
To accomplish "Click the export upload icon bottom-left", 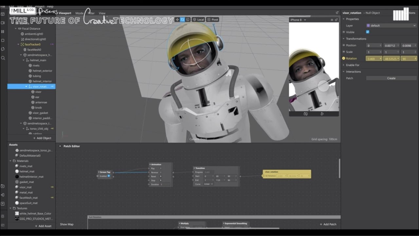I will click(x=3, y=204).
